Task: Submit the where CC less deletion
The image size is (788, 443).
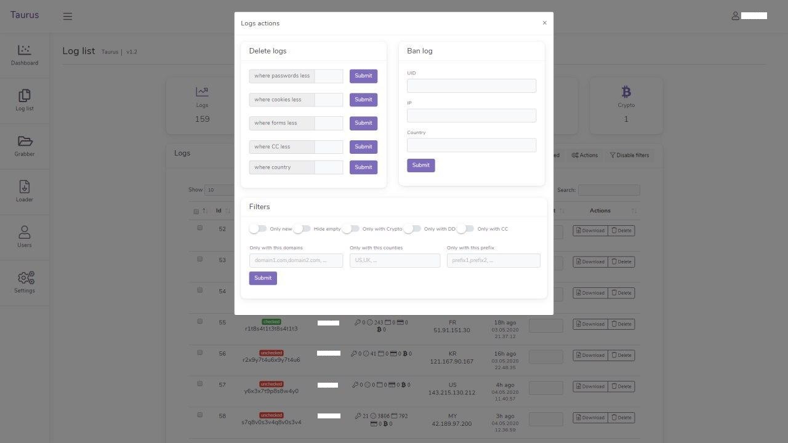Action: pos(363,147)
